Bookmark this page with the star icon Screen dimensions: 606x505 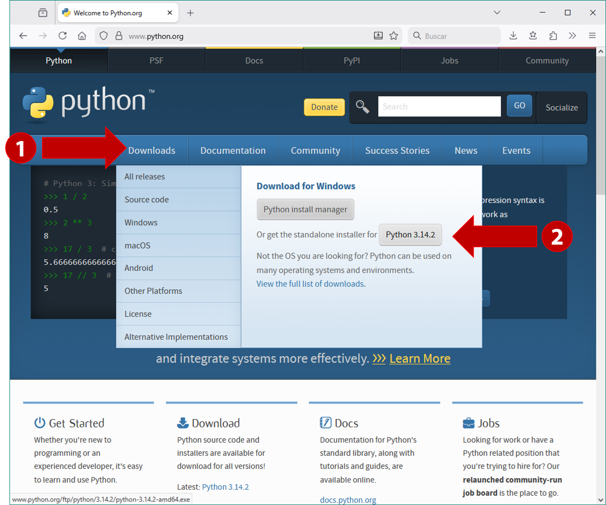394,36
